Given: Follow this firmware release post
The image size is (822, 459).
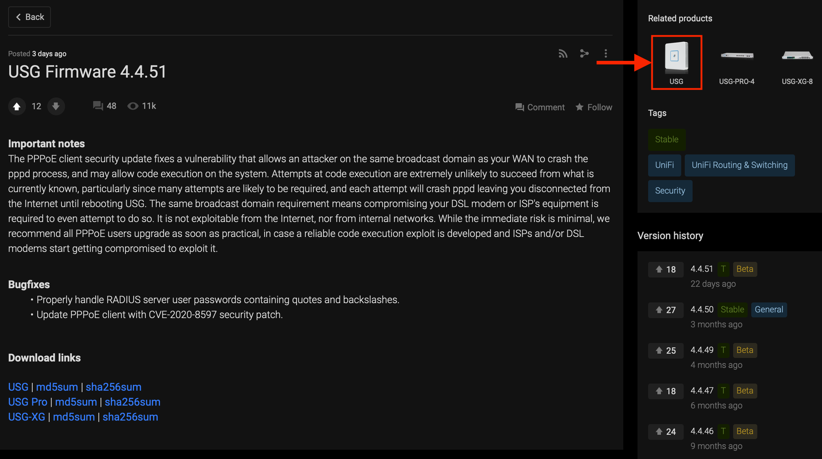Looking at the screenshot, I should 593,107.
